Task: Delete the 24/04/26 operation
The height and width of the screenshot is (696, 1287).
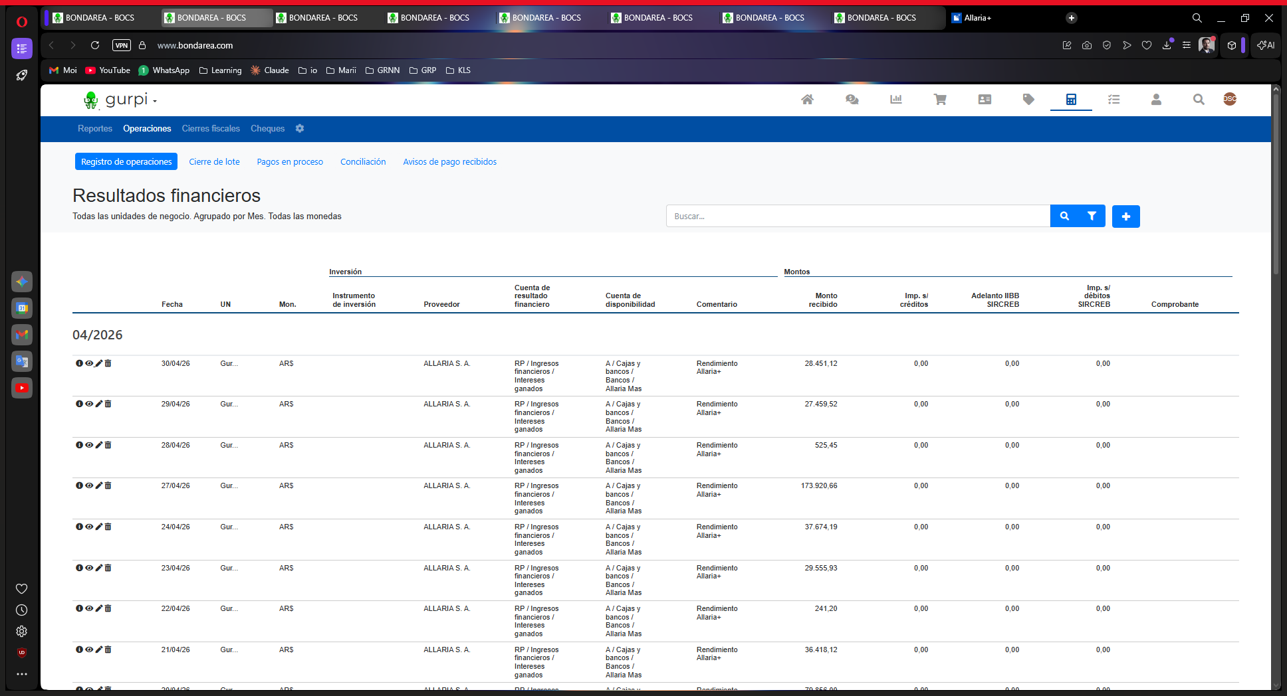Action: point(108,527)
